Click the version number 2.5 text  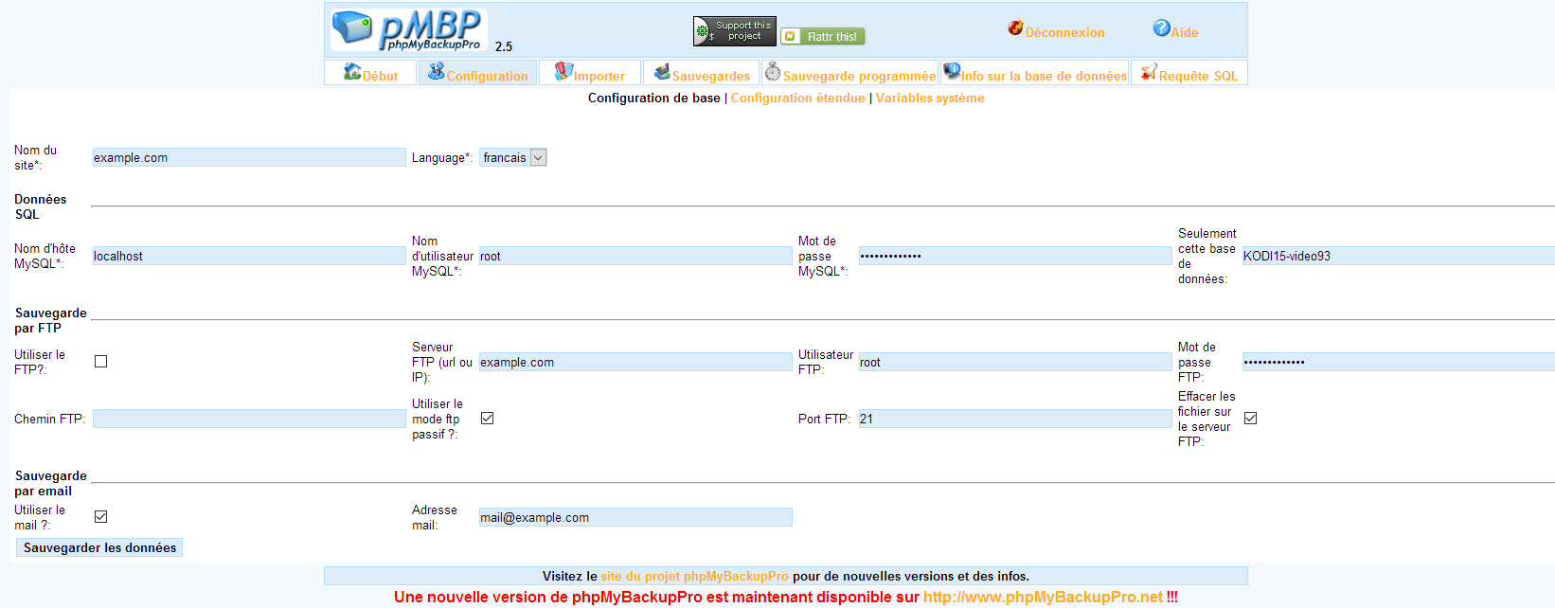[504, 46]
